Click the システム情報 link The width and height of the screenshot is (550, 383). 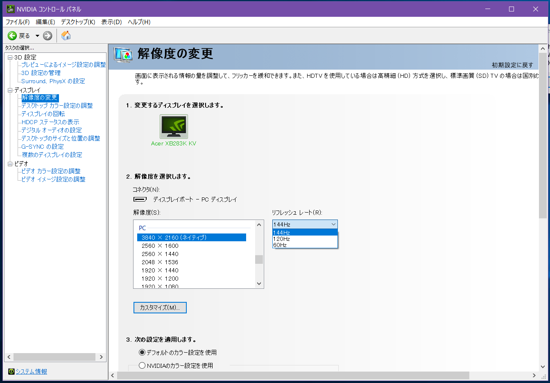coord(31,372)
